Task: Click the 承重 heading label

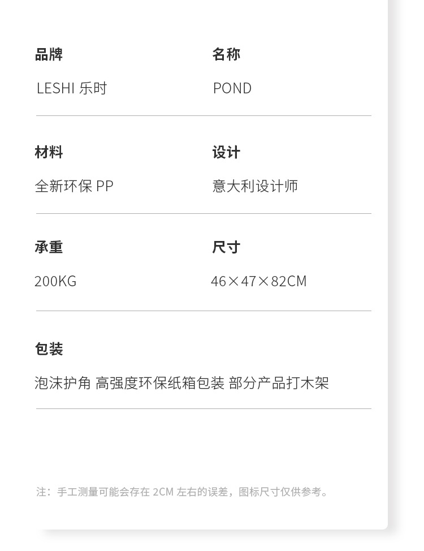Action: [49, 247]
